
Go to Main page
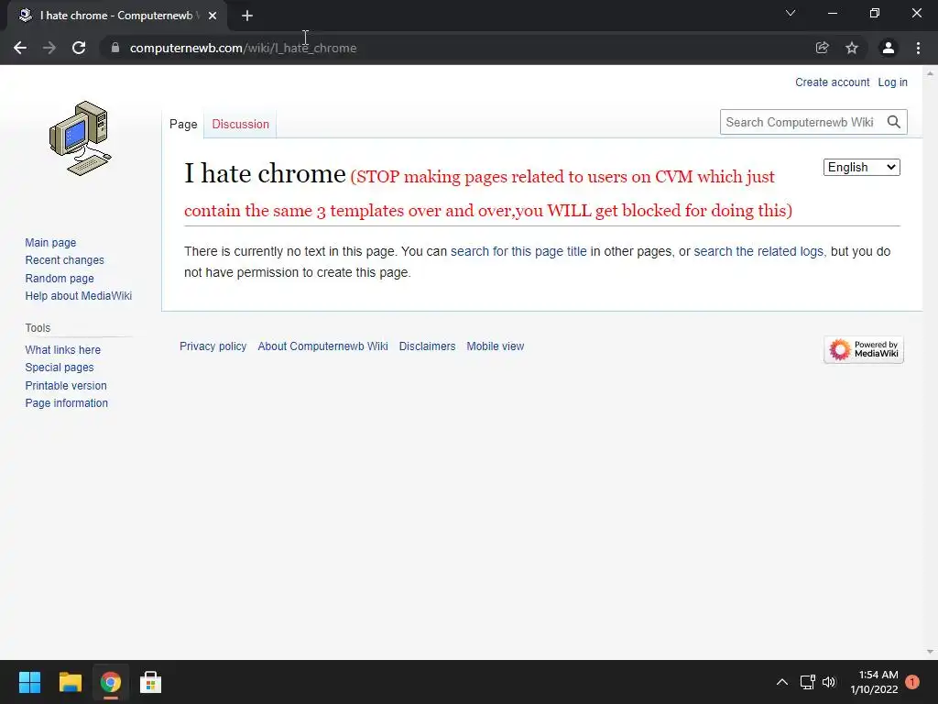click(51, 242)
